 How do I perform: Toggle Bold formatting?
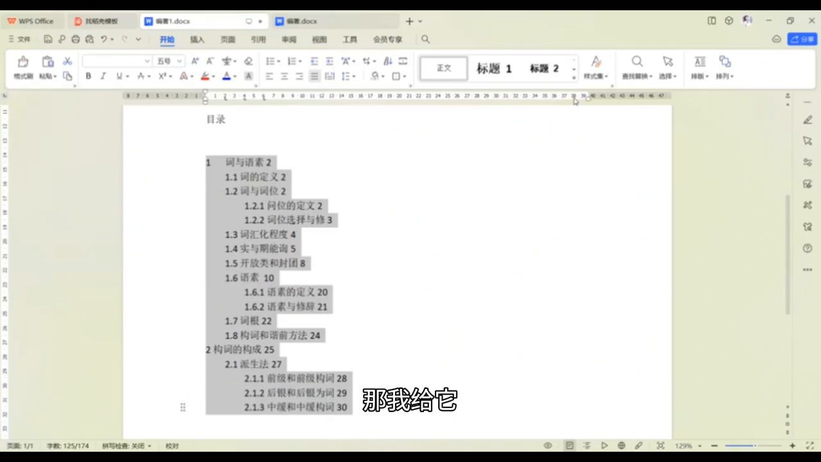pyautogui.click(x=88, y=76)
